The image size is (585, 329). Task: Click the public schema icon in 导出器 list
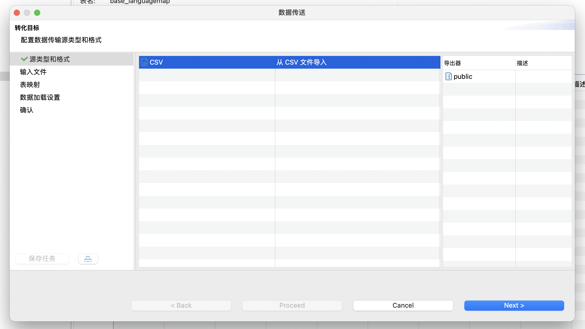point(449,76)
